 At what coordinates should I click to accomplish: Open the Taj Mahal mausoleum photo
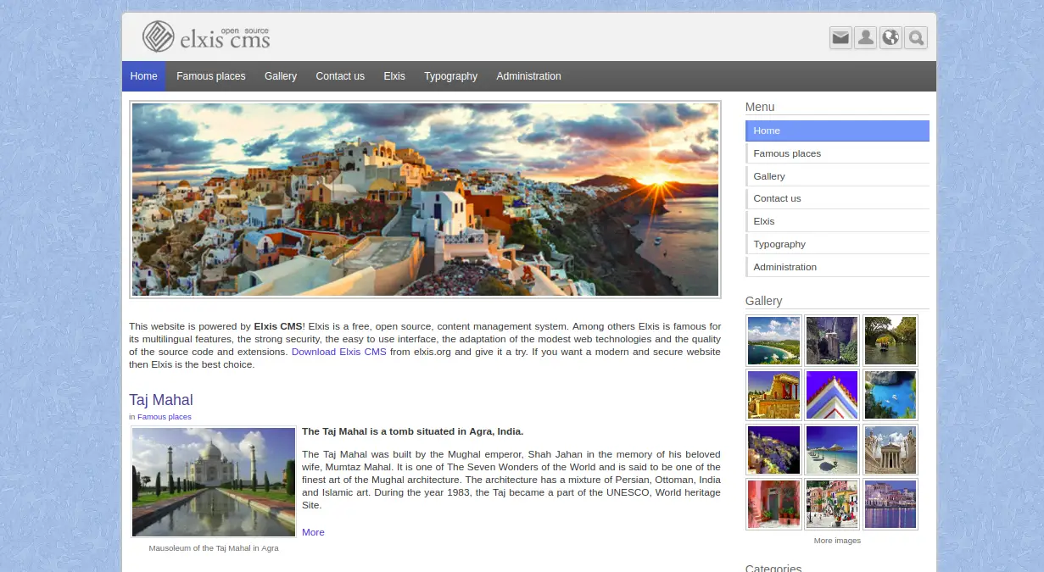tap(214, 482)
